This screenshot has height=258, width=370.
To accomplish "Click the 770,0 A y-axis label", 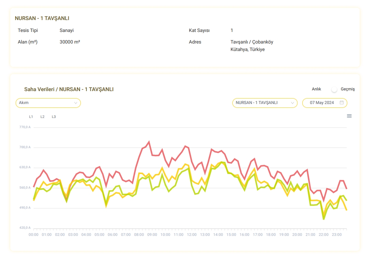I will [x=25, y=127].
